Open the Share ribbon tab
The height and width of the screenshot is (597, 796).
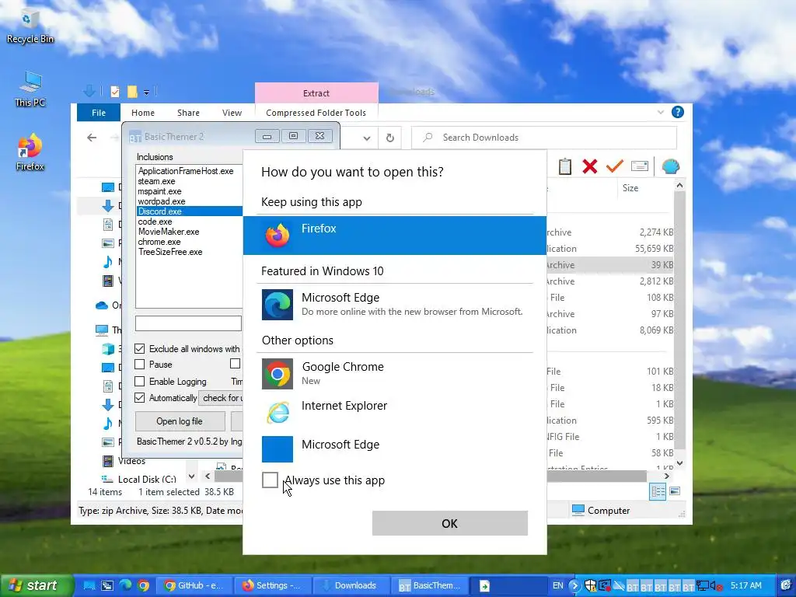[188, 113]
